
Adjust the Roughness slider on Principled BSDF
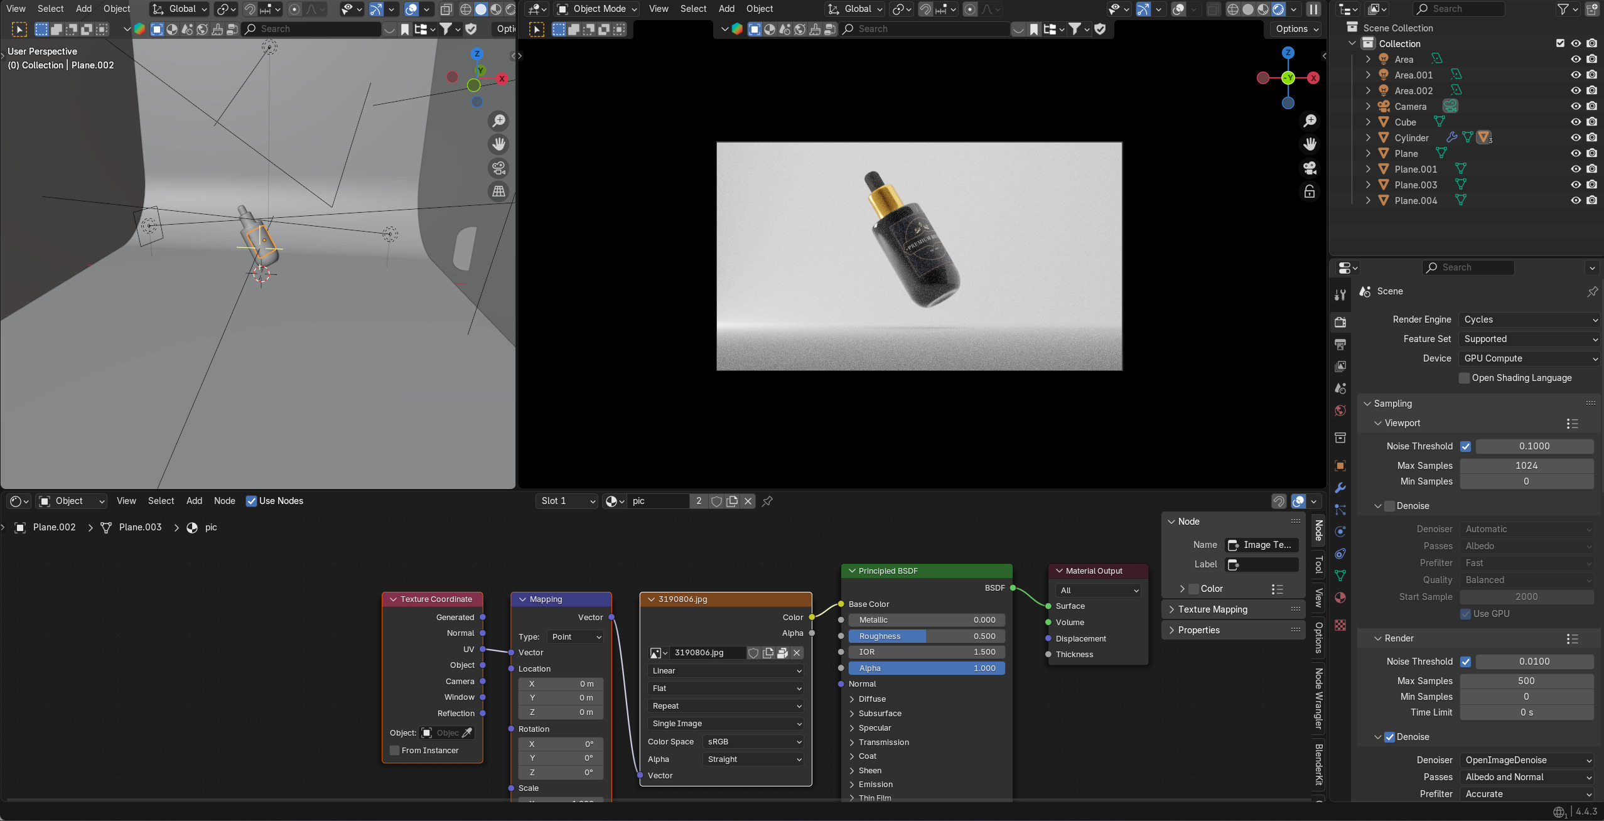click(927, 636)
